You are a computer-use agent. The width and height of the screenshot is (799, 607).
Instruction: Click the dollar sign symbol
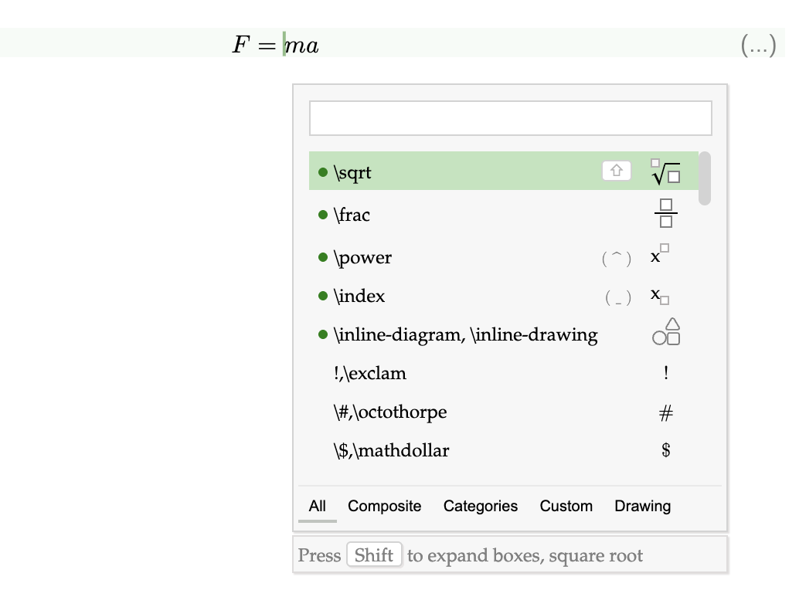(x=666, y=450)
